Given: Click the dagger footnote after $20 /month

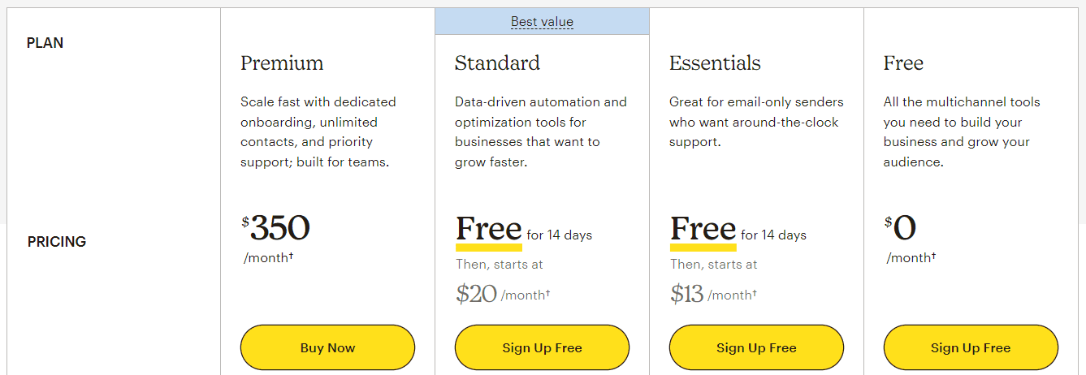Looking at the screenshot, I should click(547, 293).
